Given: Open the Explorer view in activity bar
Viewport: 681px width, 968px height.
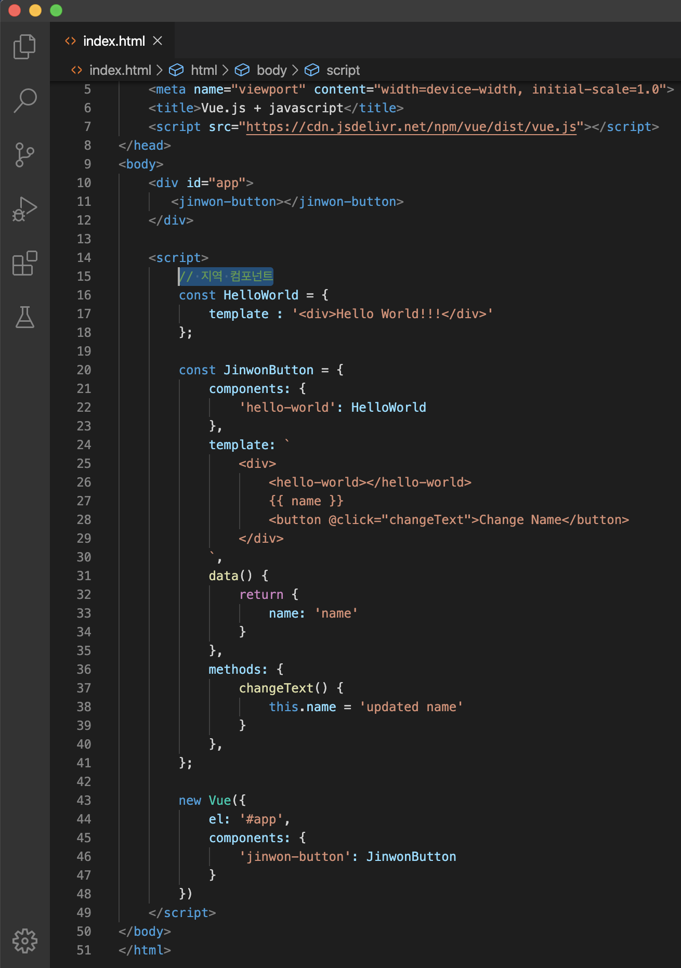Looking at the screenshot, I should click(24, 47).
